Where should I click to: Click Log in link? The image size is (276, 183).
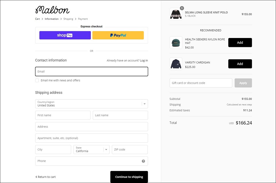(144, 60)
